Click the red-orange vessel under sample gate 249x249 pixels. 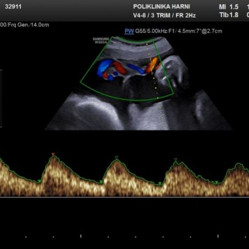pos(152,65)
